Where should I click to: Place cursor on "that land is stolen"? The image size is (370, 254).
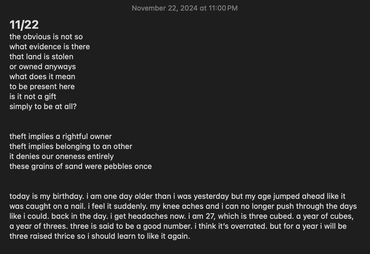pos(41,57)
